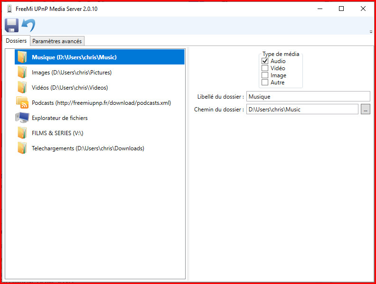376x284 pixels.
Task: Select FILMS & SERIES (V:\) entry
Action: click(100, 133)
